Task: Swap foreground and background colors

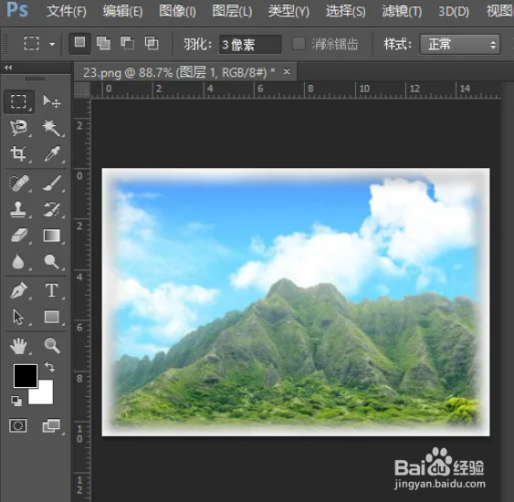Action: [50, 367]
